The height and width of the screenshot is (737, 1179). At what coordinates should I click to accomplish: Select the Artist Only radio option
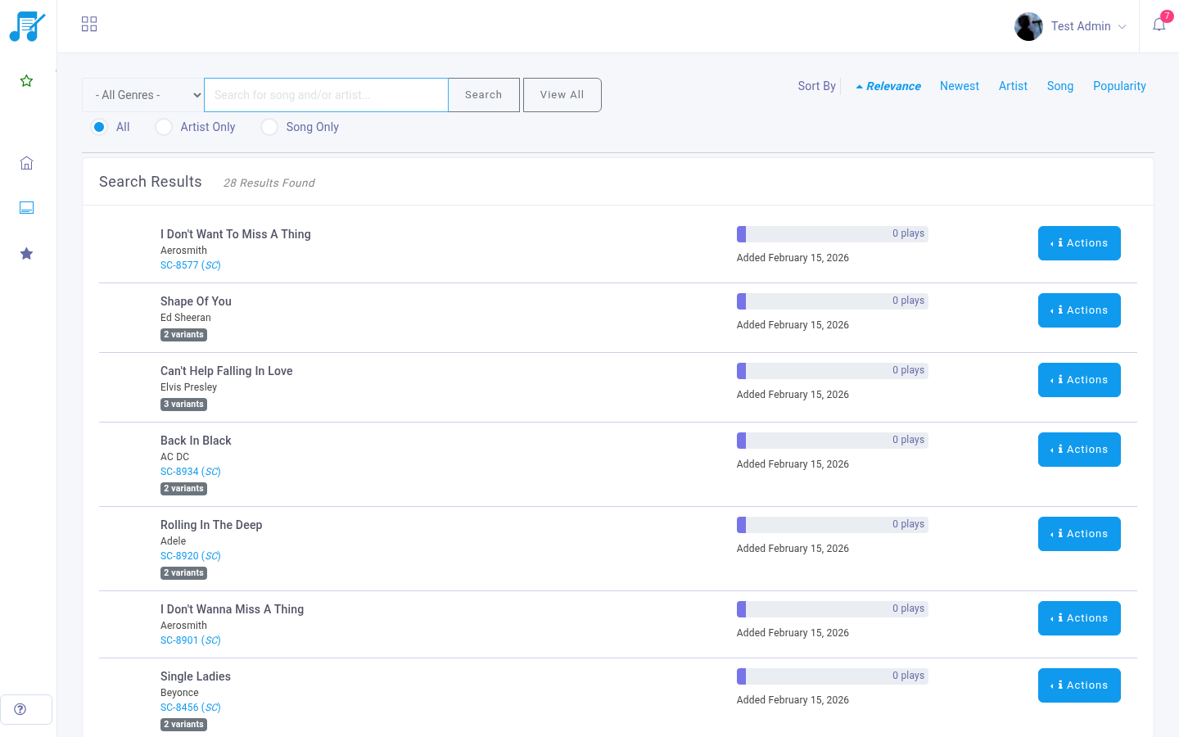pos(164,127)
